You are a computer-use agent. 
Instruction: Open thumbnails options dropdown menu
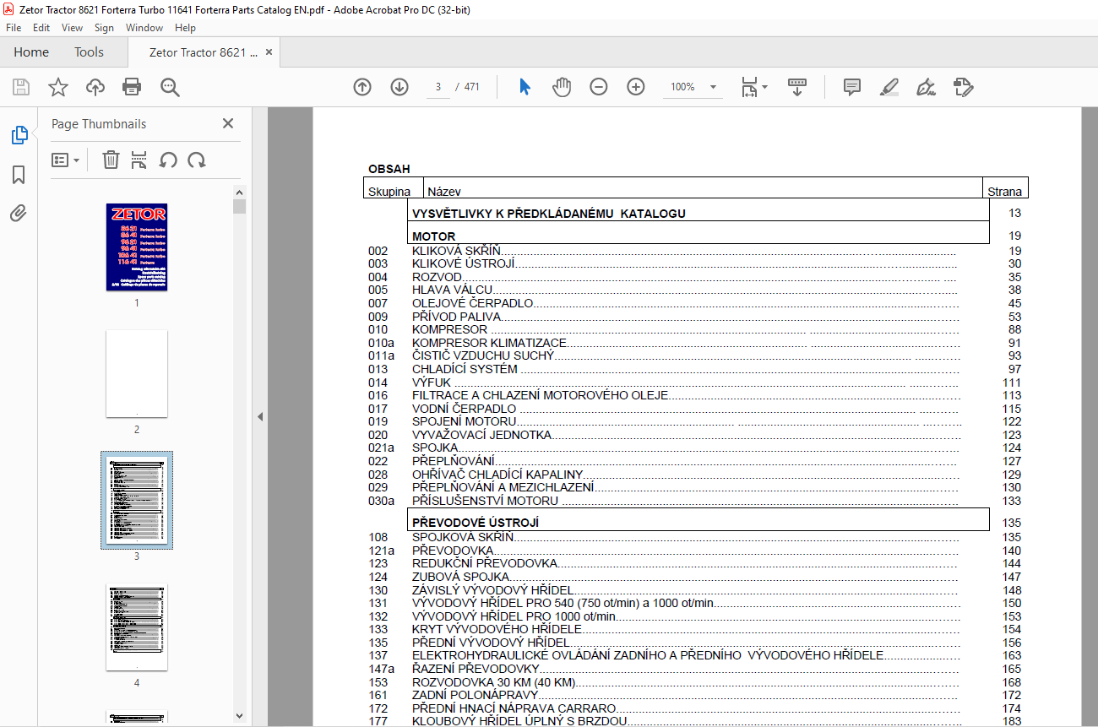click(x=66, y=160)
